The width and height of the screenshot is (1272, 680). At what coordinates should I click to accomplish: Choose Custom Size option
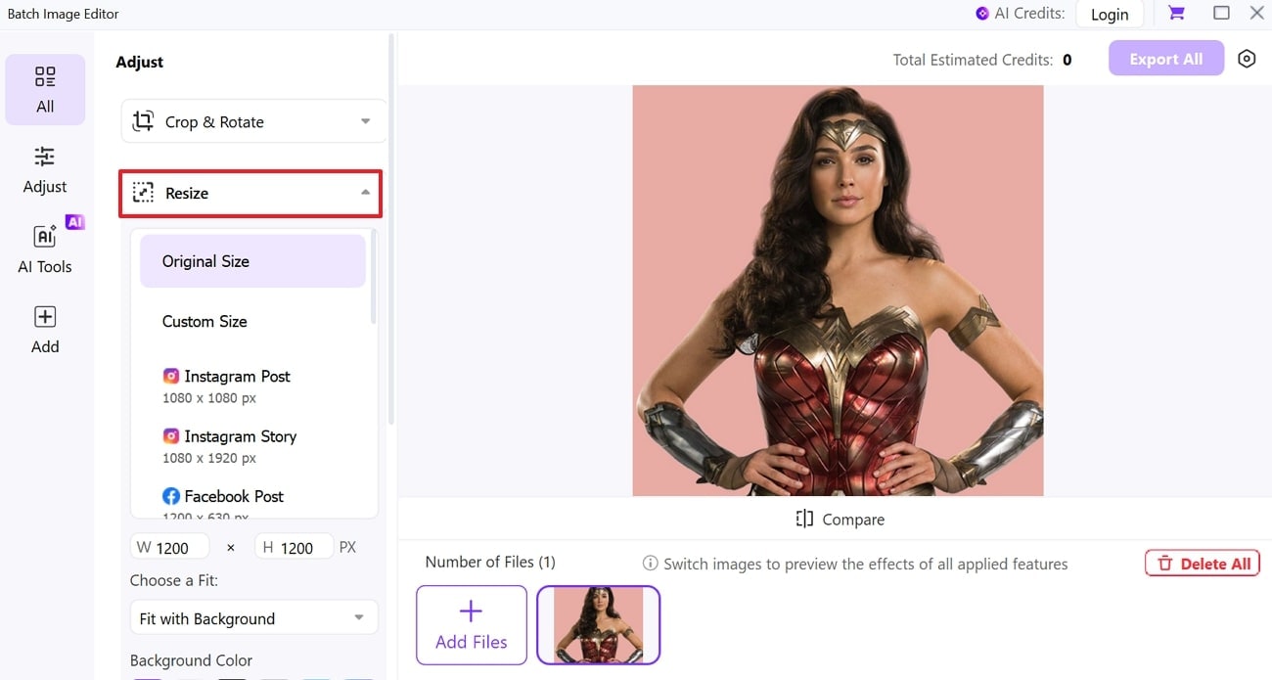tap(204, 321)
